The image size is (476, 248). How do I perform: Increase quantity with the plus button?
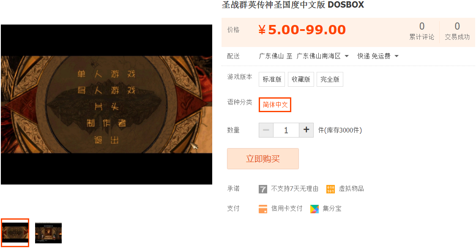pos(306,130)
